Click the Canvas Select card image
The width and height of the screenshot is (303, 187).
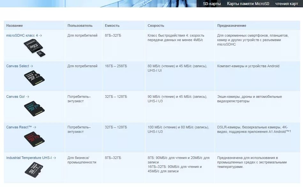pos(34,78)
